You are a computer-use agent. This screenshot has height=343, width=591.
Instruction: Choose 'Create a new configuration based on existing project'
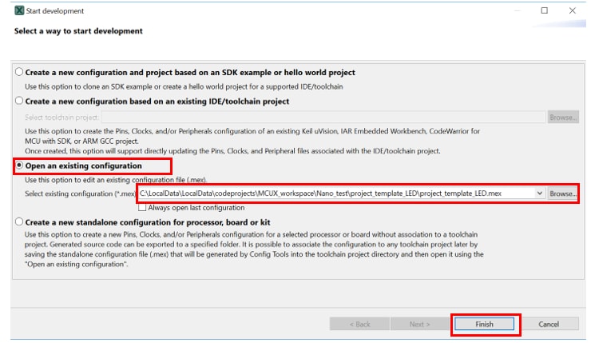[x=19, y=102]
